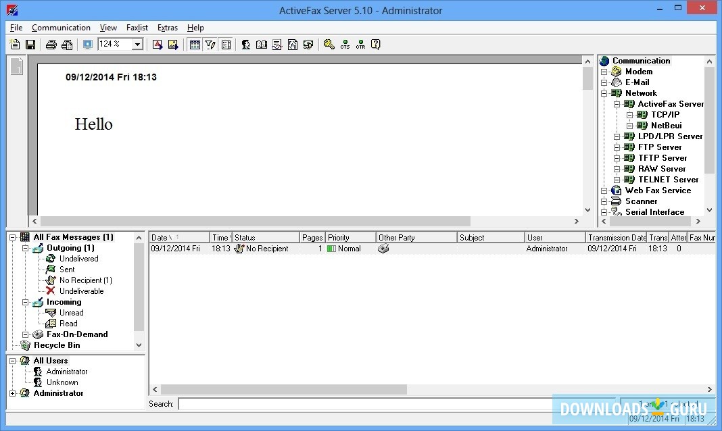Image resolution: width=722 pixels, height=431 pixels.
Task: Open the Communication menu
Action: click(61, 28)
